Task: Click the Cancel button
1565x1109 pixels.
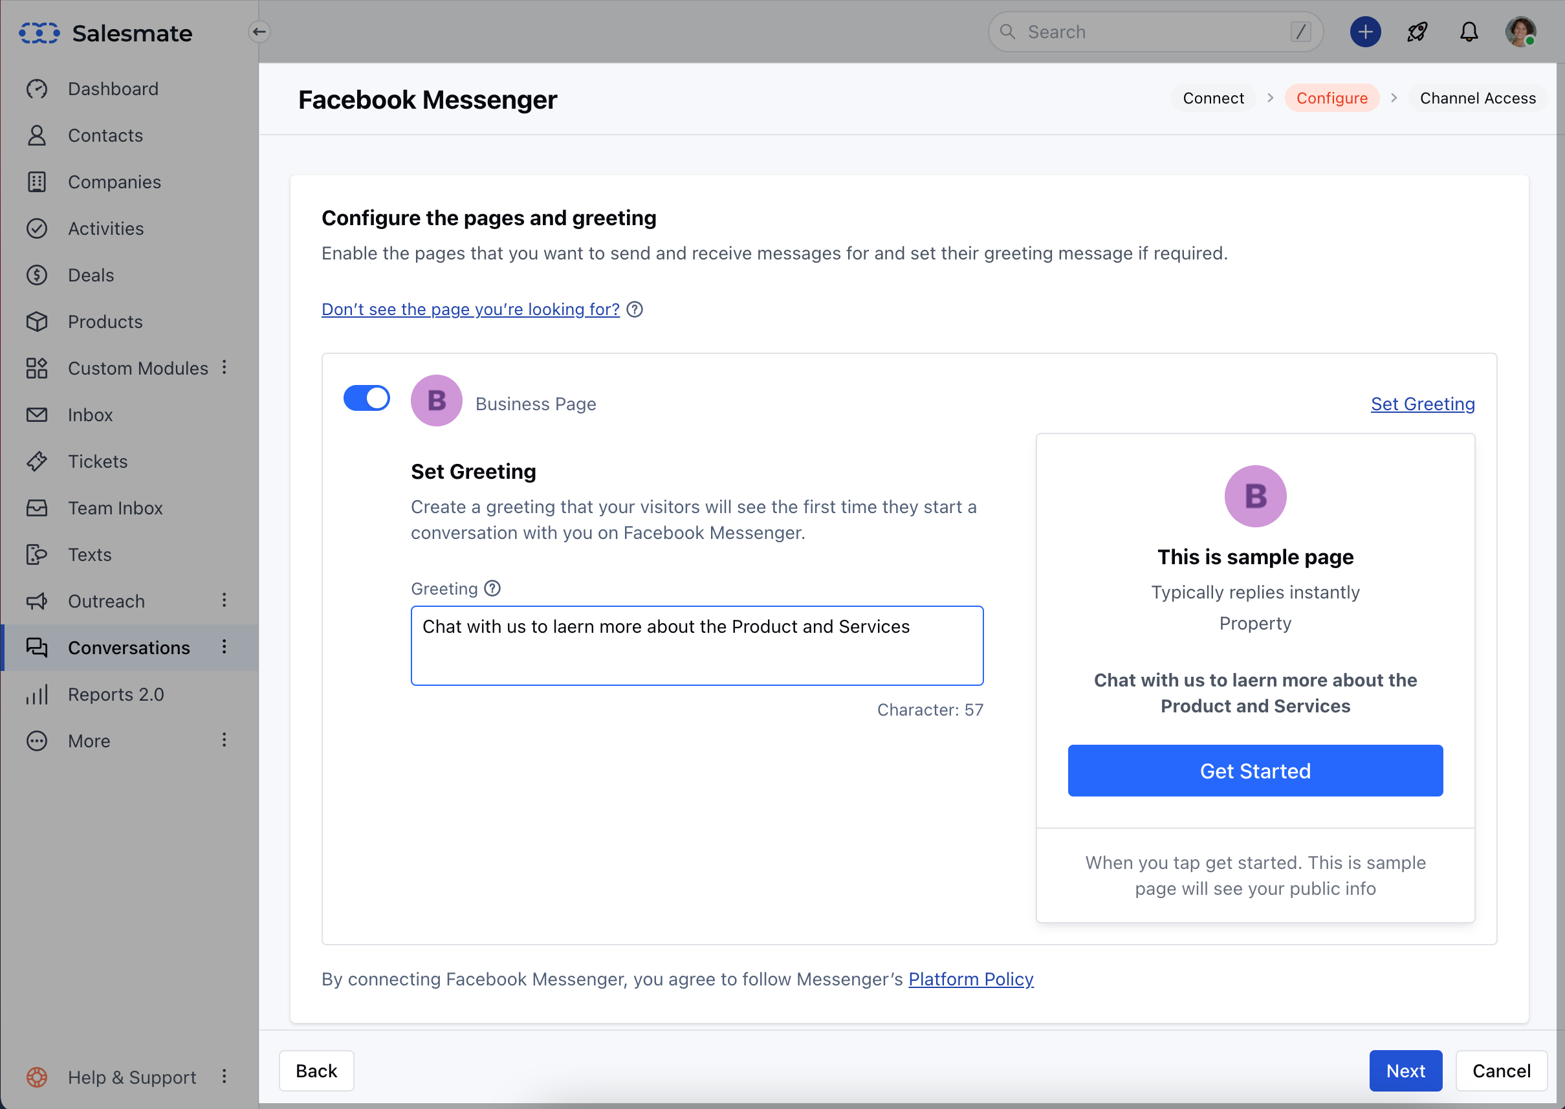Action: click(1501, 1071)
